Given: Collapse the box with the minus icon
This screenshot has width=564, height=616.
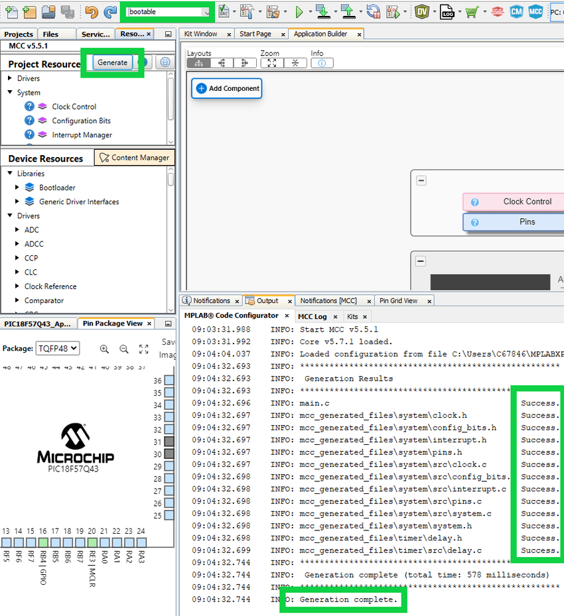Looking at the screenshot, I should [x=421, y=181].
